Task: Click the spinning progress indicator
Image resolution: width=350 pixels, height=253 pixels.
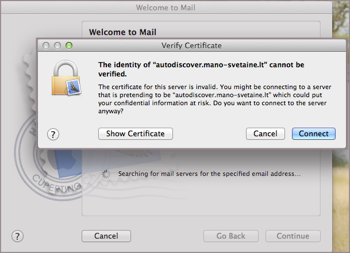Action: 106,174
